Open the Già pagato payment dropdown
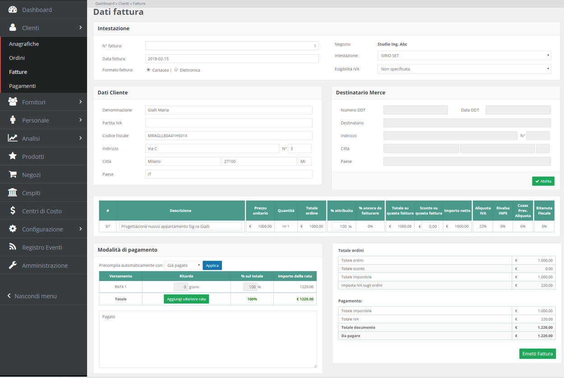 click(183, 265)
